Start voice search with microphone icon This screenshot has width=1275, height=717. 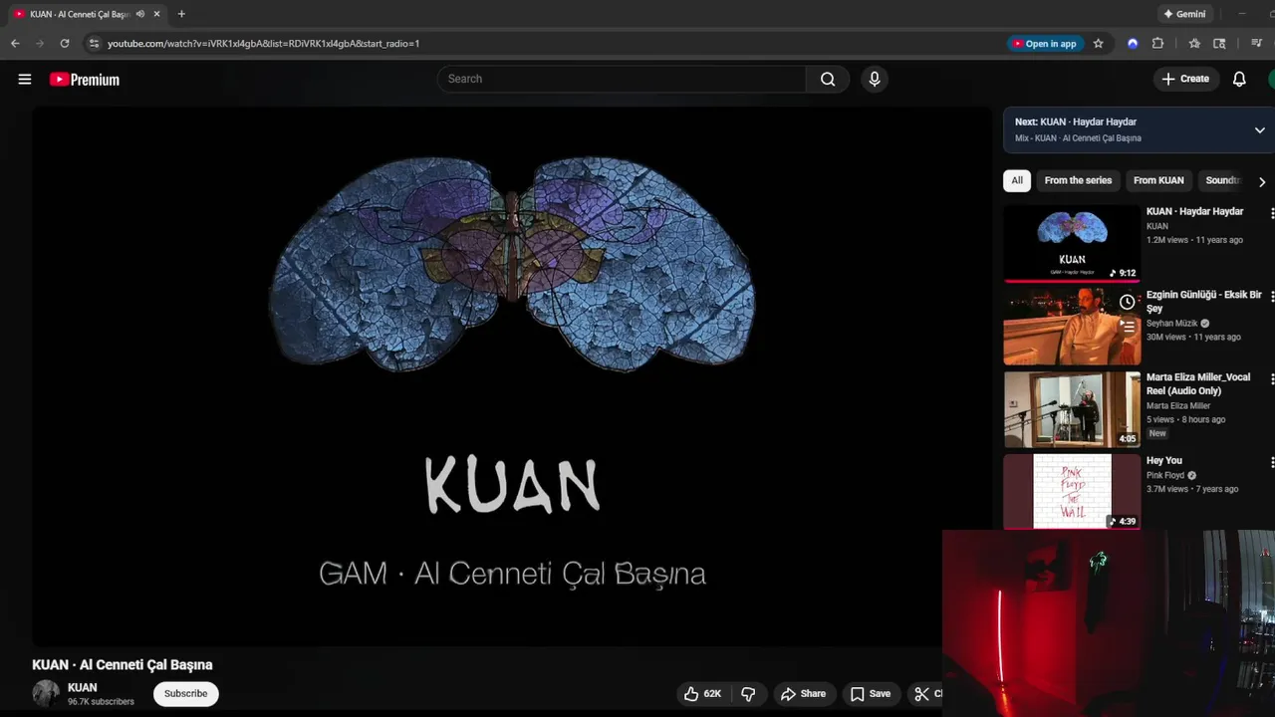click(875, 79)
